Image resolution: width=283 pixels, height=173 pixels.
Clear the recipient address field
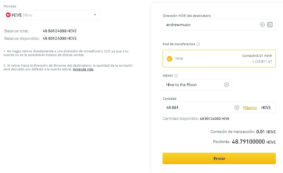point(262,25)
